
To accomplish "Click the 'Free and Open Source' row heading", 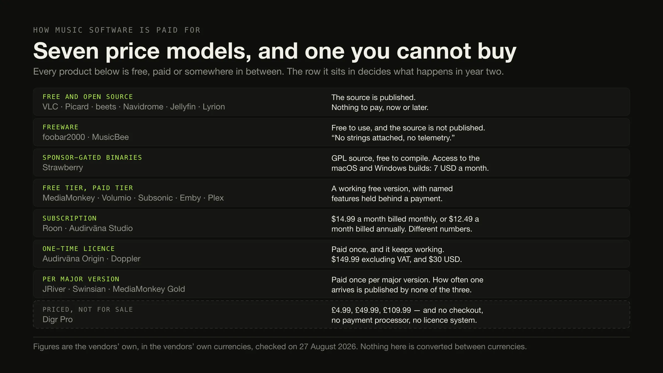I will tap(88, 97).
